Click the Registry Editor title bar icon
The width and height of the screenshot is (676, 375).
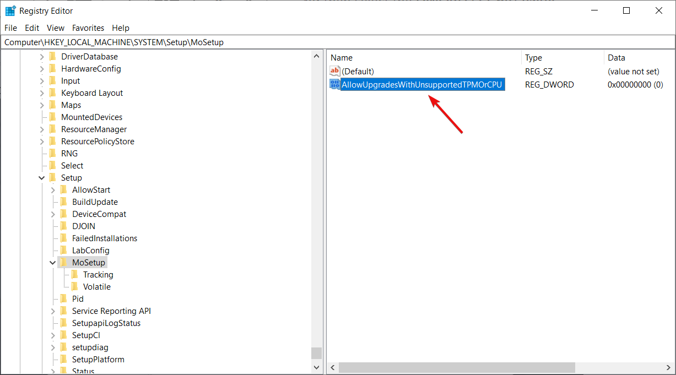(x=11, y=10)
